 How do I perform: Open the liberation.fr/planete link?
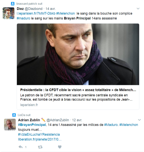(x=40, y=139)
